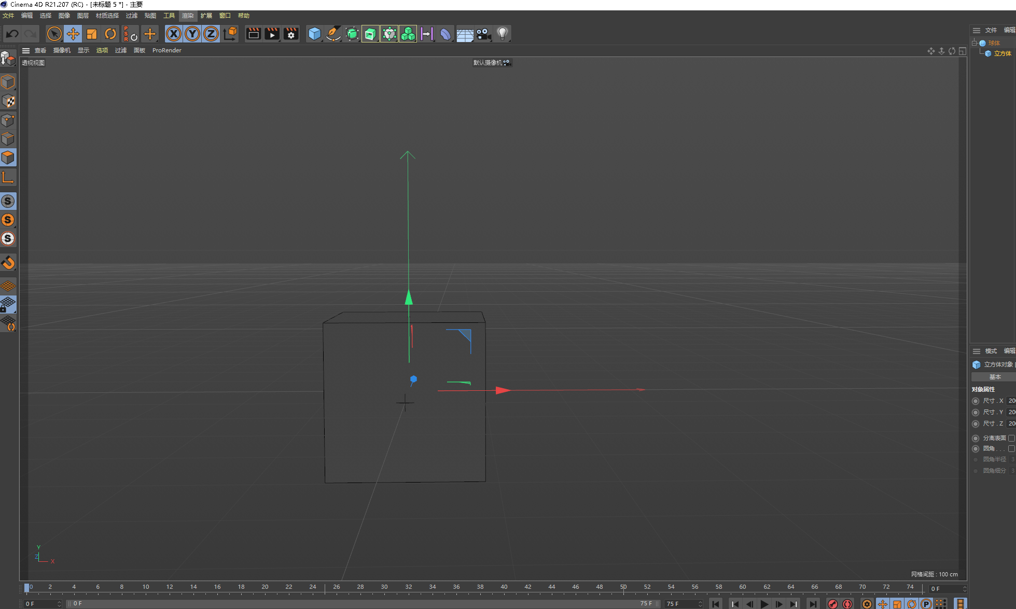Add a Cube primitive object
This screenshot has height=609, width=1016.
tap(314, 34)
